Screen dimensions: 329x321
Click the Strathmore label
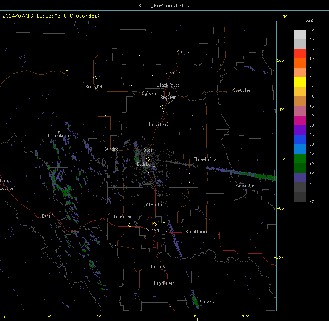197,232
